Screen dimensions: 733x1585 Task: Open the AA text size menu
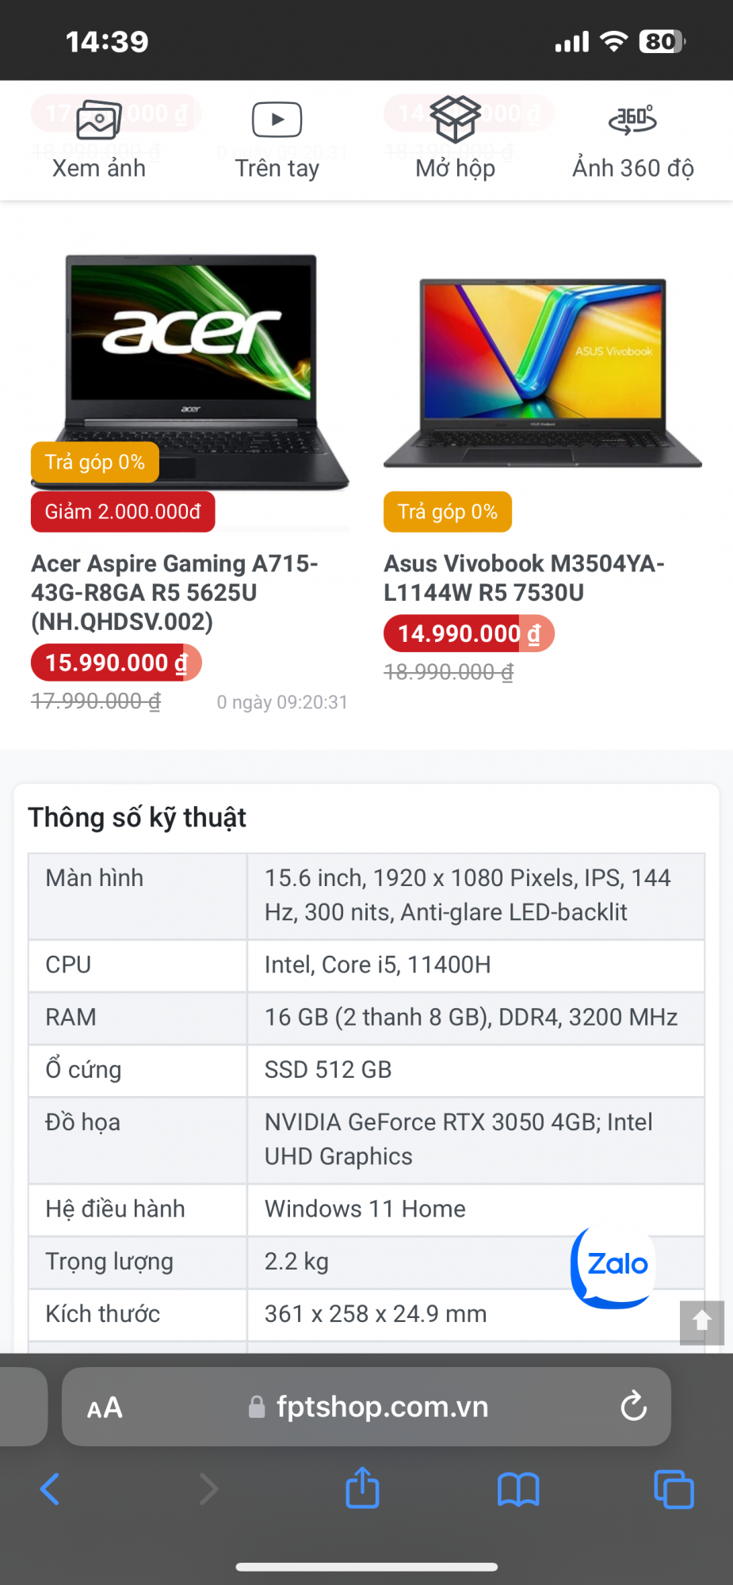(x=105, y=1407)
